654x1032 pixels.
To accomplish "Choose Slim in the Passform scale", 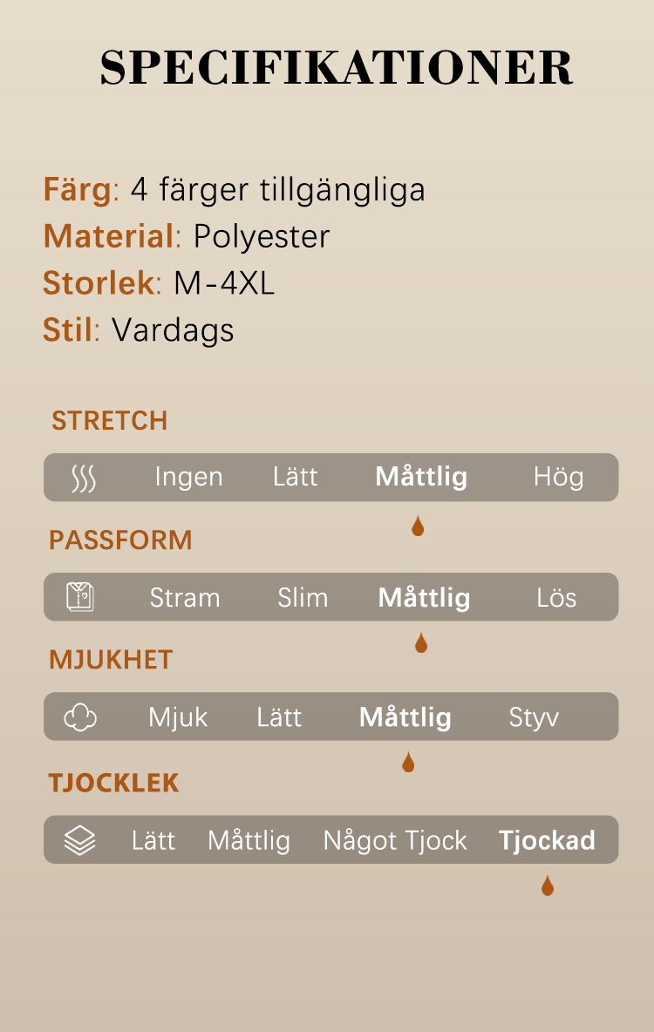I will click(x=303, y=598).
